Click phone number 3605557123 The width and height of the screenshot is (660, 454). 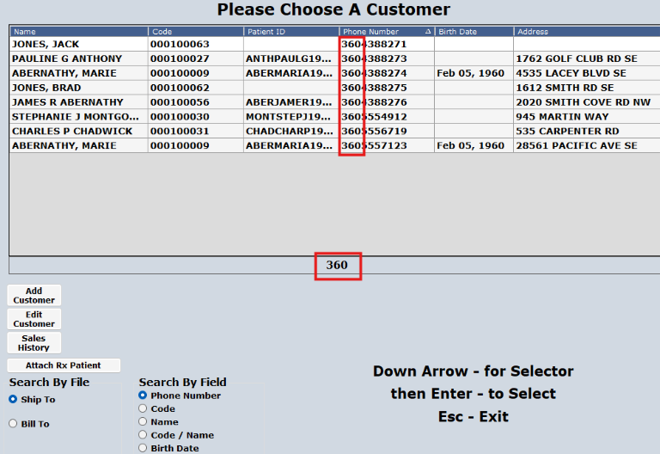374,145
